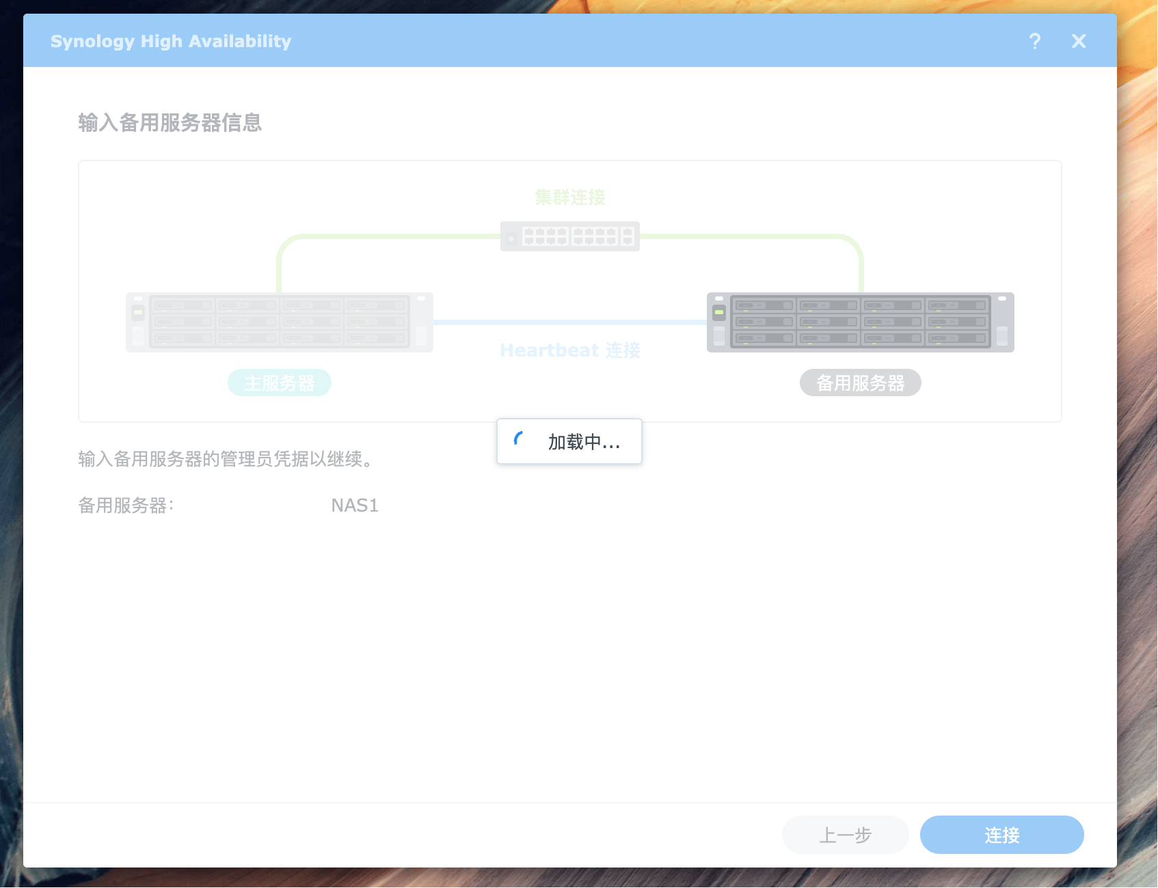Click the 输入备用服务器信息 heading
The image size is (1158, 888).
(170, 123)
